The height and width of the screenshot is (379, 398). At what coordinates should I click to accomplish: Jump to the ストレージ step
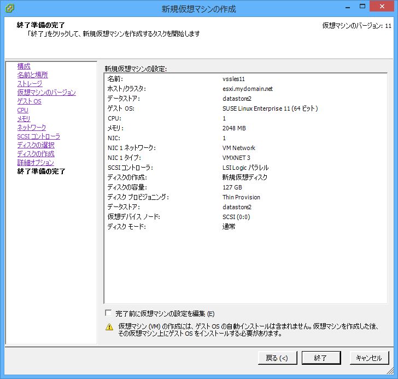click(x=30, y=84)
